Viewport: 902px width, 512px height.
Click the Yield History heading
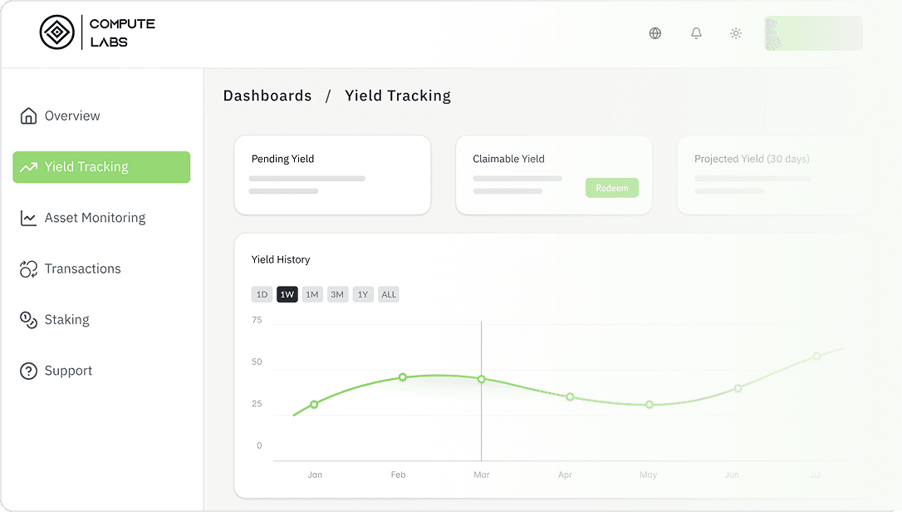tap(281, 260)
